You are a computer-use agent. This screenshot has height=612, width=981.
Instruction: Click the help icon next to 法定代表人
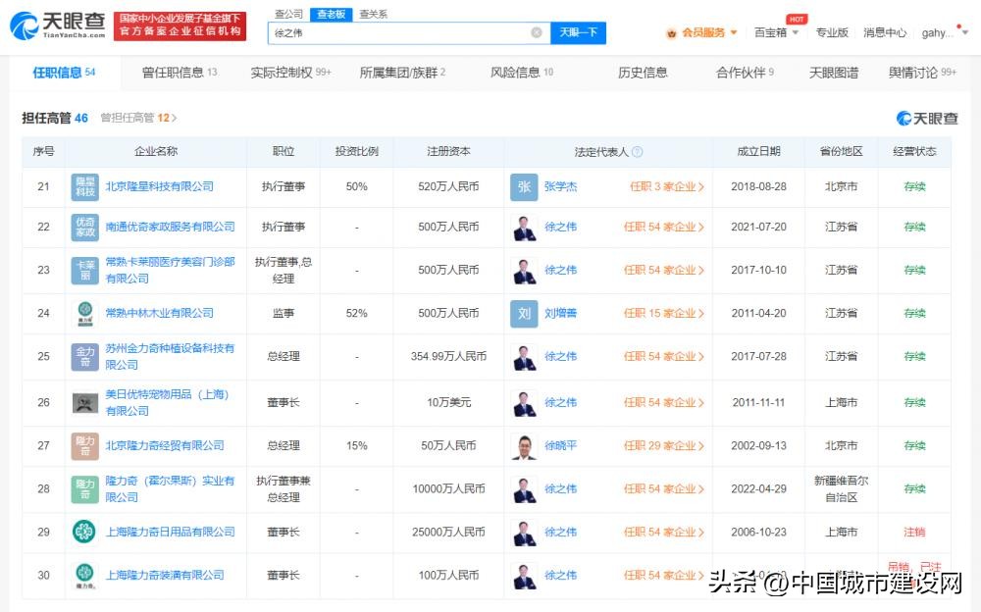pyautogui.click(x=637, y=152)
